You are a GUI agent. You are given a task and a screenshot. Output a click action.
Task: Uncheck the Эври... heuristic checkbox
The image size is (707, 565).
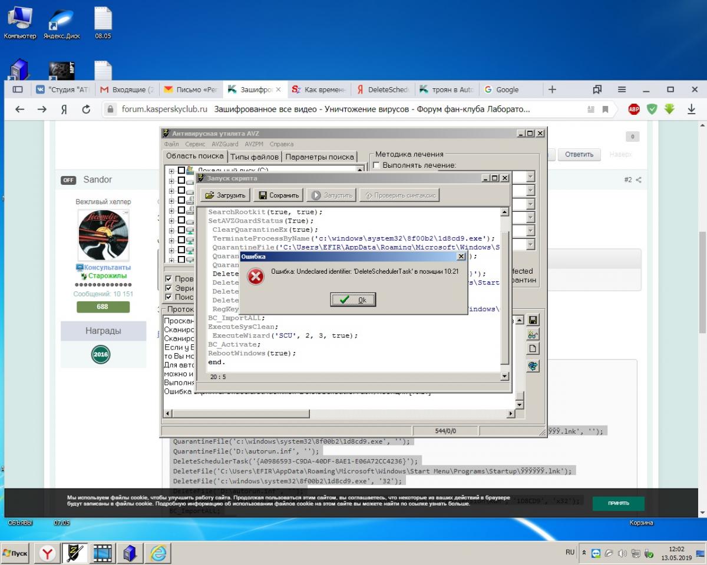point(169,288)
